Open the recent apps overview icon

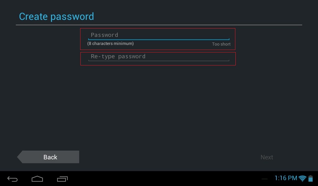[x=62, y=179]
